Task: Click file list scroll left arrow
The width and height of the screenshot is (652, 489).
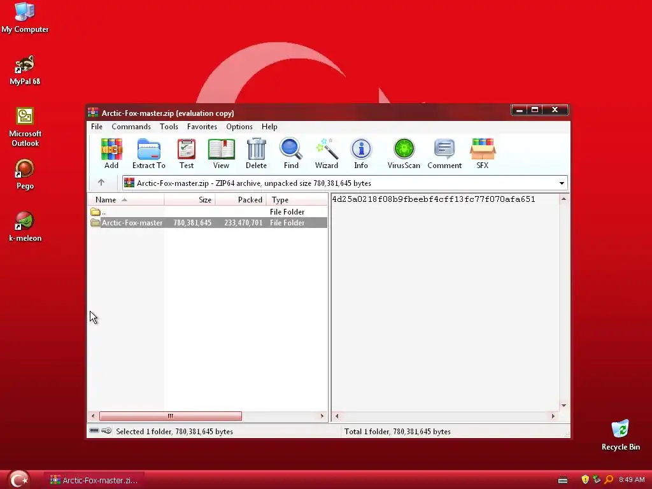Action: pyautogui.click(x=93, y=416)
